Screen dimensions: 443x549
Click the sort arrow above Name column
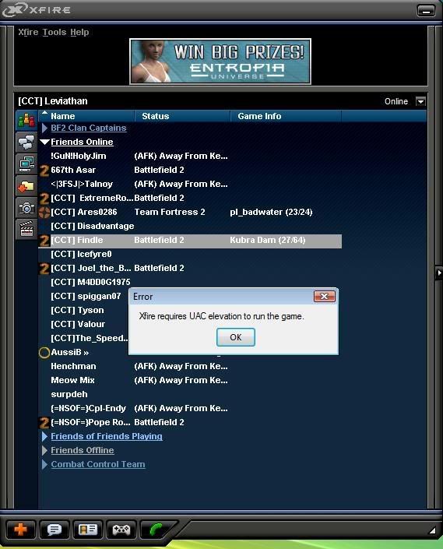[x=44, y=112]
